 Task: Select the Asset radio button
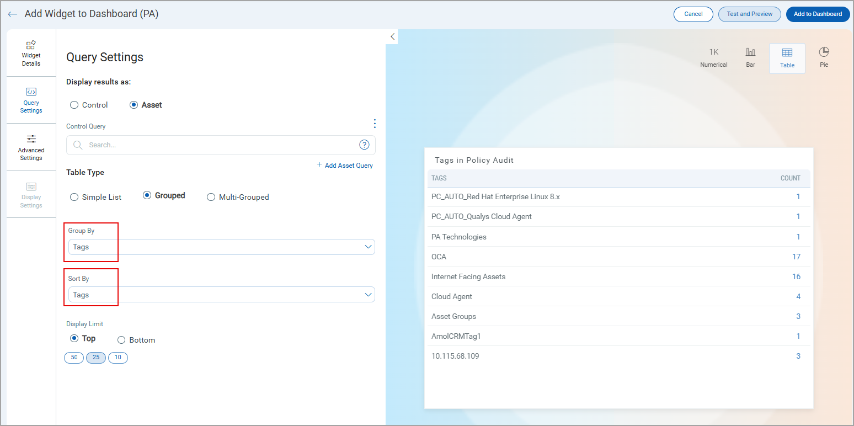[x=134, y=105]
